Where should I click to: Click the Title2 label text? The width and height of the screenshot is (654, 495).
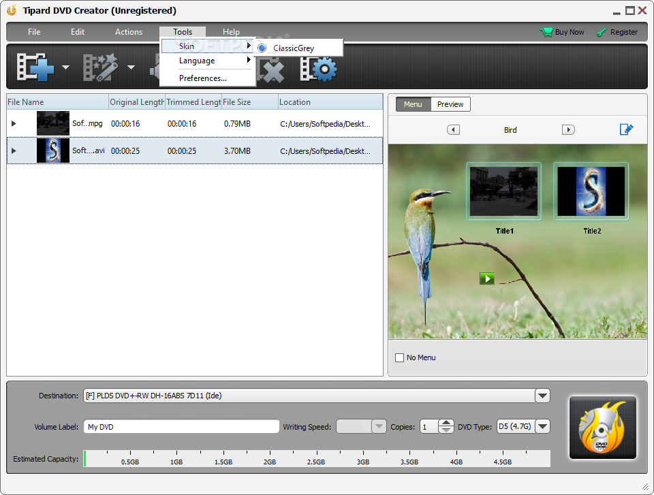tap(592, 231)
